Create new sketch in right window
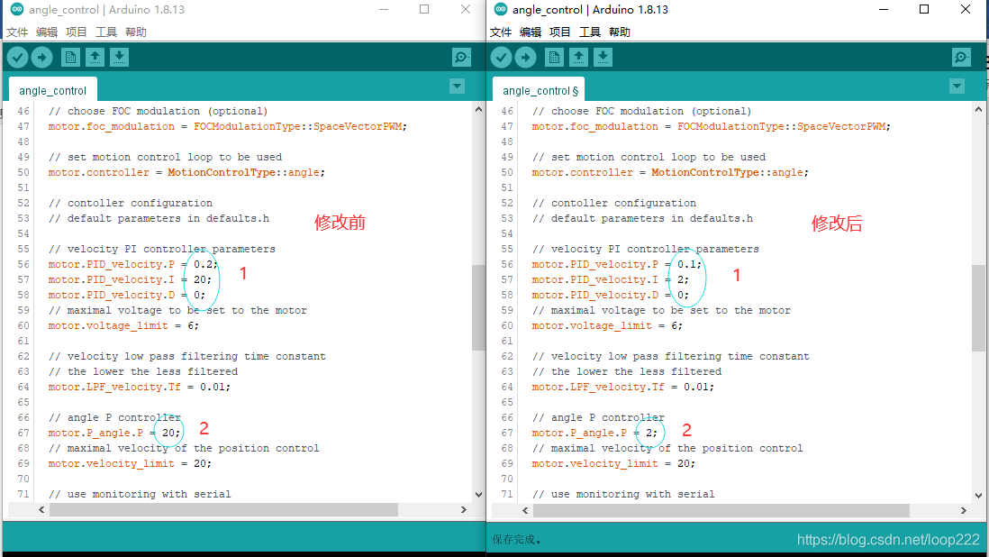This screenshot has width=989, height=557. pos(555,58)
